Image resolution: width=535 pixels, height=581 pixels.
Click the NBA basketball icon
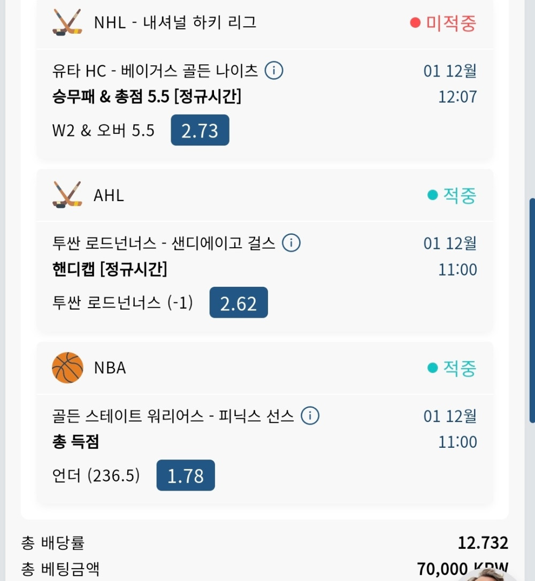67,368
